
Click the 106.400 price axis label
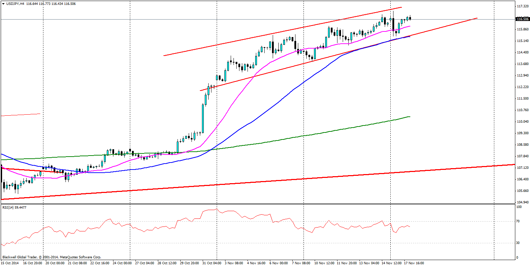point(523,179)
